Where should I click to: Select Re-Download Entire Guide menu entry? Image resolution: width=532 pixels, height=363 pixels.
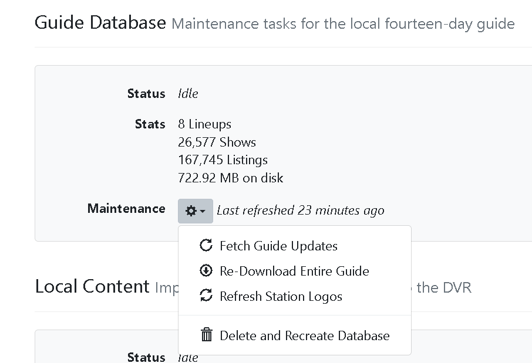point(294,271)
